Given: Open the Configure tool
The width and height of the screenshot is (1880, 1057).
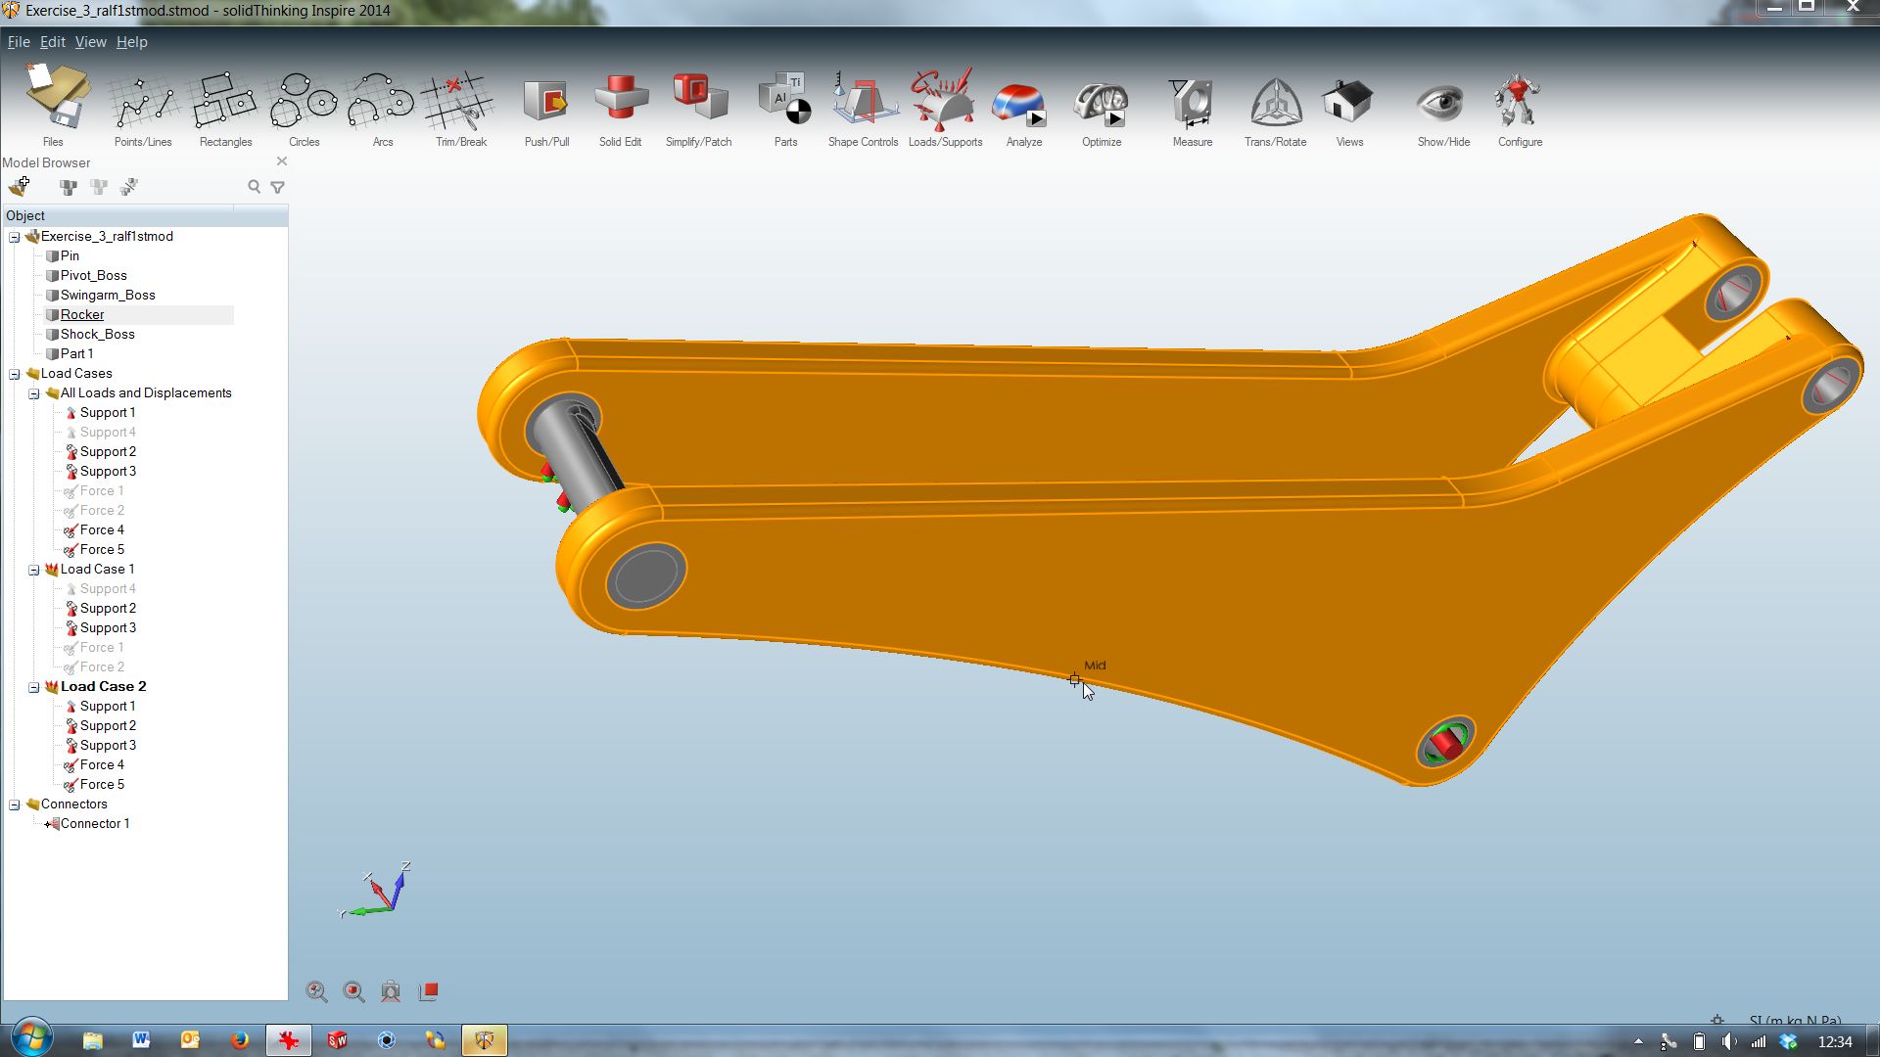Looking at the screenshot, I should tap(1518, 100).
